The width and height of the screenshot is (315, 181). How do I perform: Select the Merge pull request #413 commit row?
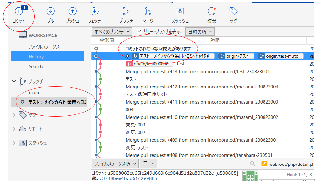tap(197, 72)
